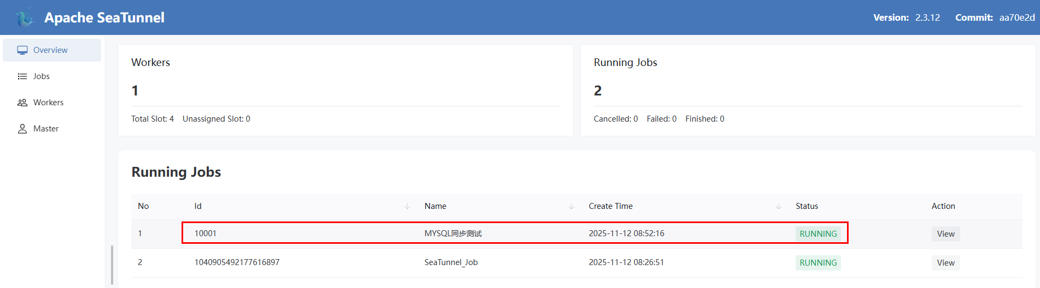The height and width of the screenshot is (288, 1040).
Task: Sort by Name column arrow
Action: pyautogui.click(x=571, y=206)
